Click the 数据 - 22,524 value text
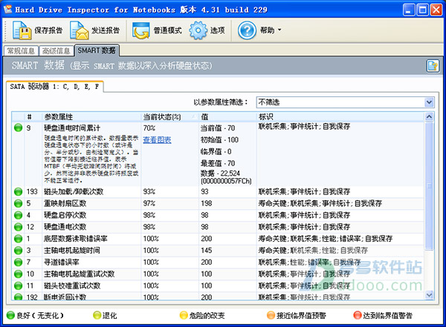 click(221, 174)
